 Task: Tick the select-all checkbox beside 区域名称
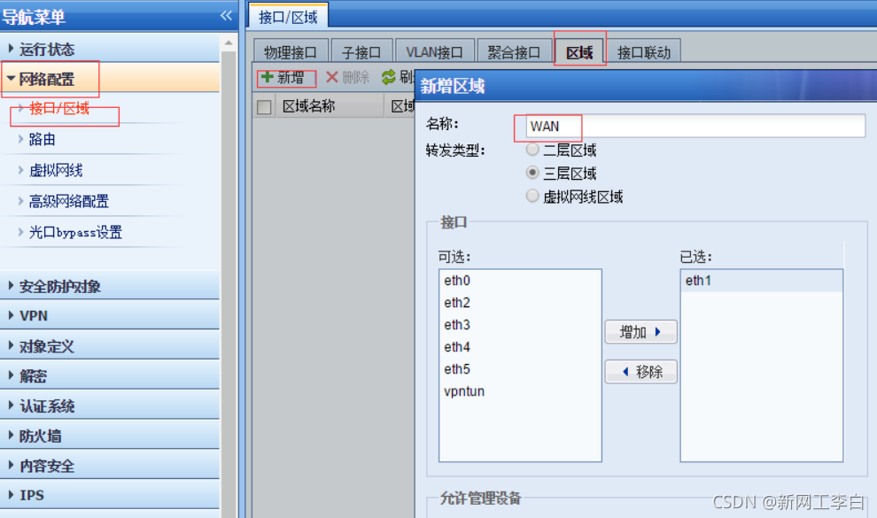pos(264,107)
